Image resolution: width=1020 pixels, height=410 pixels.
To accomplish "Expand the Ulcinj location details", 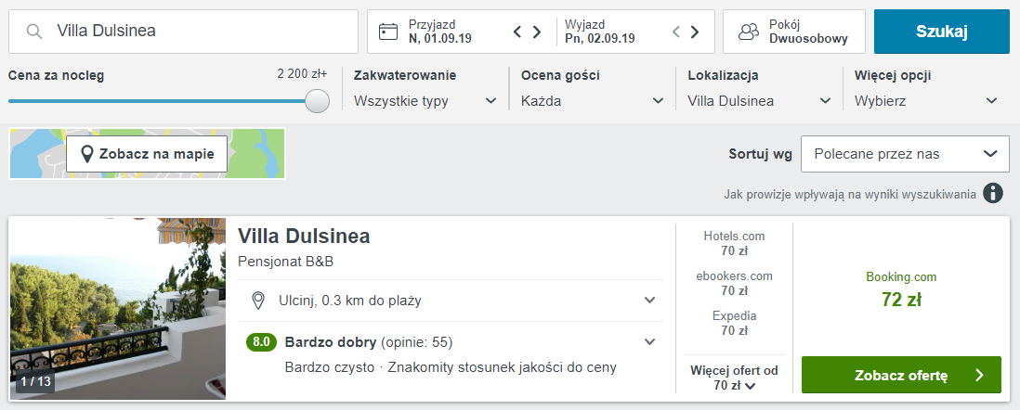I will point(451,301).
